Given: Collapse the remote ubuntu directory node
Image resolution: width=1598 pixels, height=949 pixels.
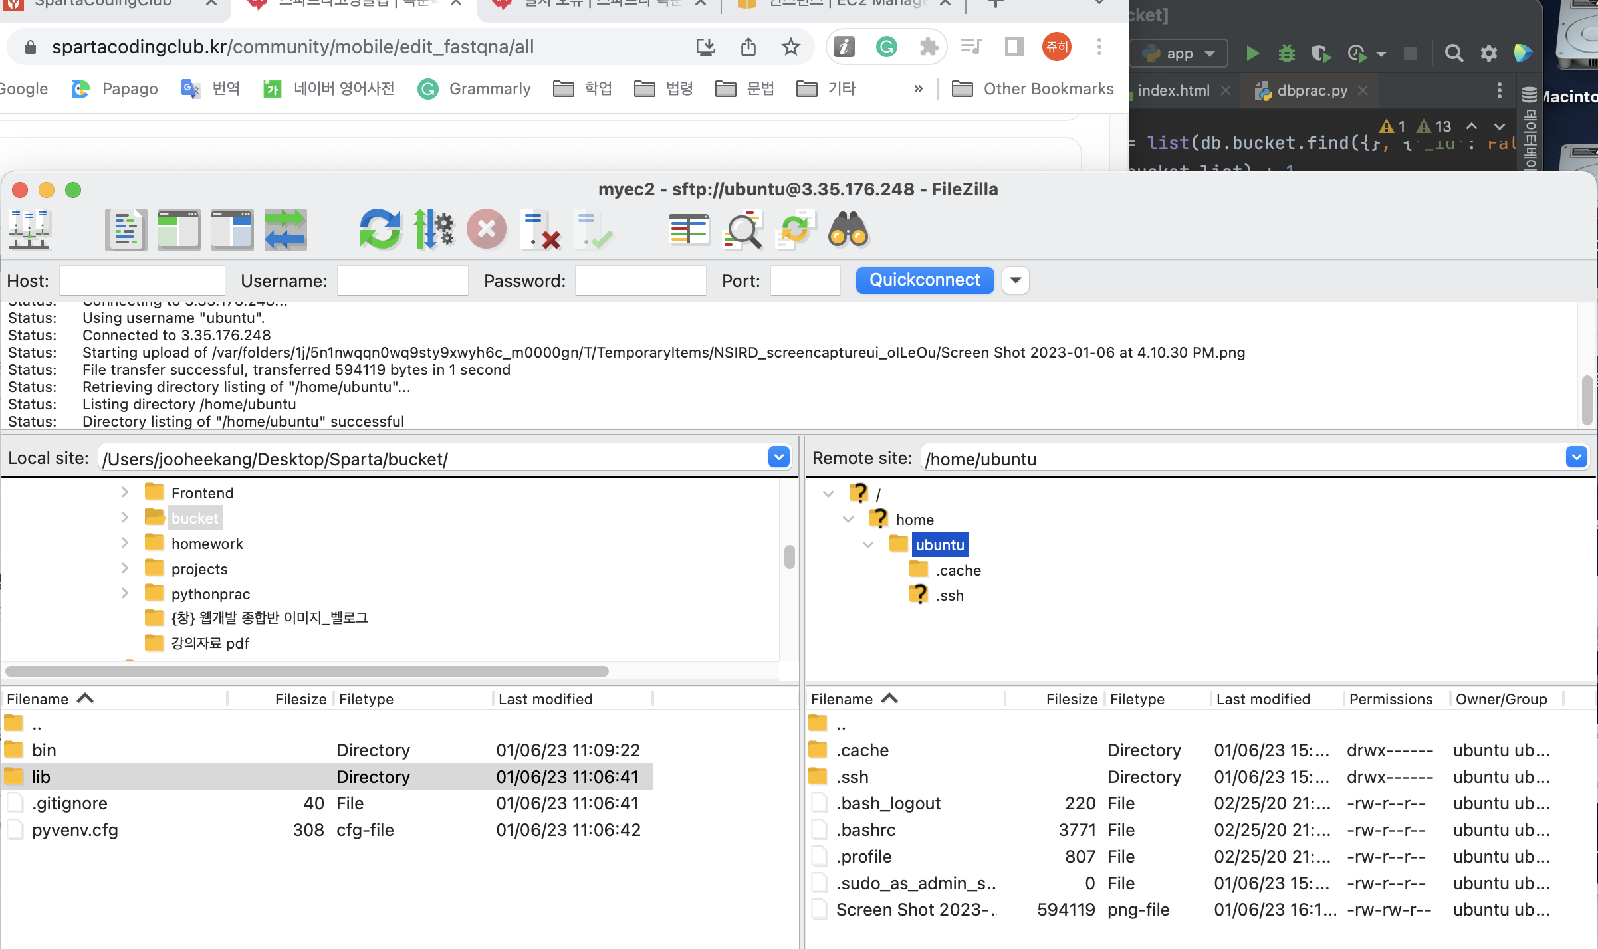Looking at the screenshot, I should [x=867, y=544].
